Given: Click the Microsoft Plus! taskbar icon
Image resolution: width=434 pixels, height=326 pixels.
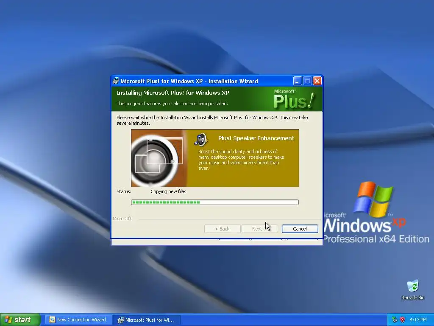Looking at the screenshot, I should tap(120, 320).
